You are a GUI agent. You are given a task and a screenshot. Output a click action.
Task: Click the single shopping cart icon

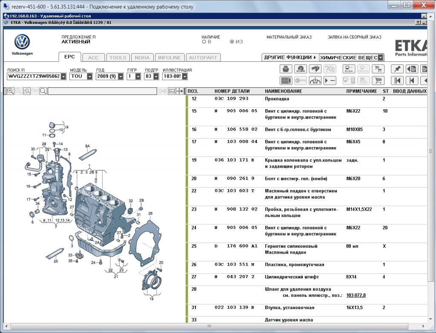(378, 81)
